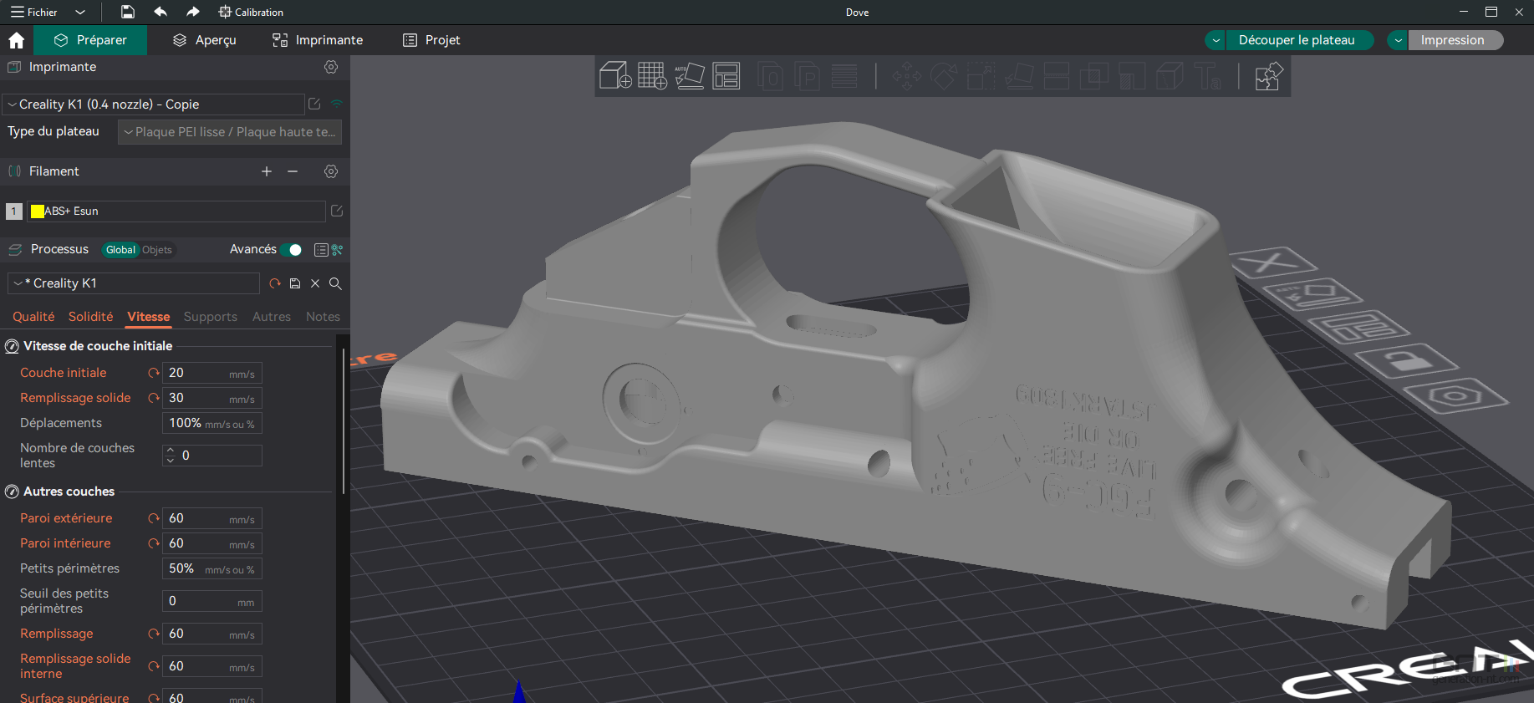Click the Auto orient toolbar icon
The height and width of the screenshot is (703, 1534).
point(690,75)
